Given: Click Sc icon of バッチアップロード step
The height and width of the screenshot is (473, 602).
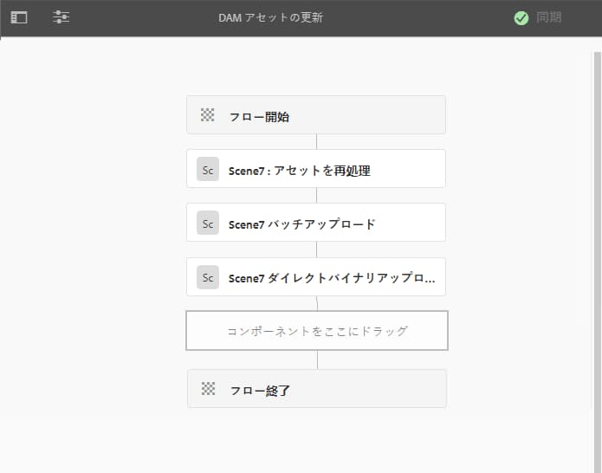Looking at the screenshot, I should click(x=208, y=223).
